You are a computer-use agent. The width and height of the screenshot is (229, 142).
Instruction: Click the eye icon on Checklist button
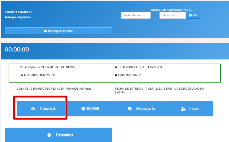pos(33,109)
